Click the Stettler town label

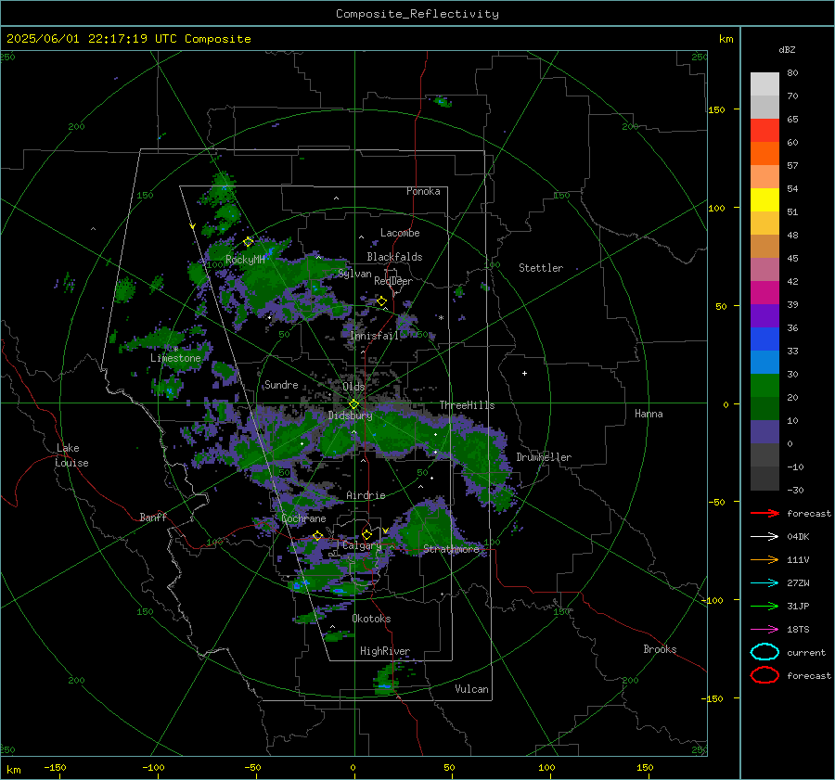tap(541, 268)
